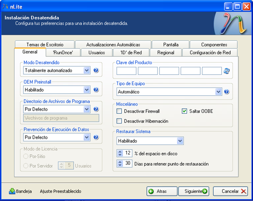Click the Bandeja tray icon
The height and width of the screenshot is (201, 253).
12,191
